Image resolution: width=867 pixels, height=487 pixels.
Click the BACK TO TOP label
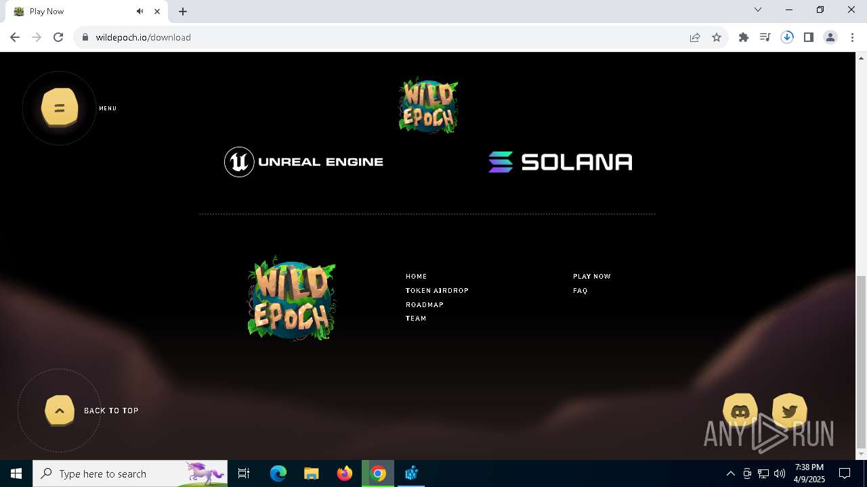[x=111, y=411]
